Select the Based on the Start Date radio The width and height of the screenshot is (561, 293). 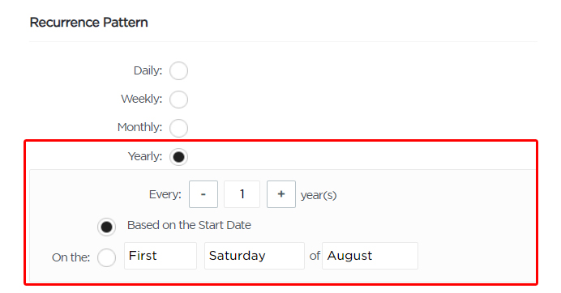coord(106,227)
